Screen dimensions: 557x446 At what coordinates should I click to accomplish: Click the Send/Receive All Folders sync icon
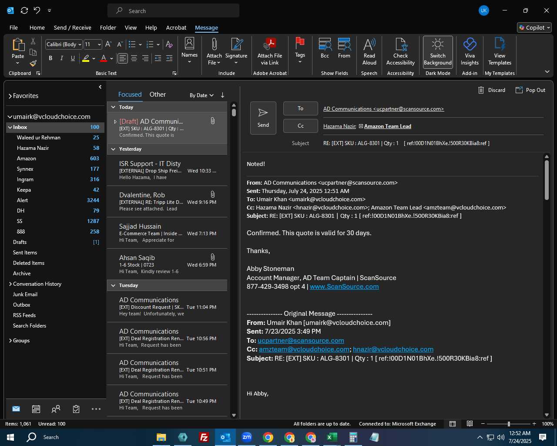24,10
